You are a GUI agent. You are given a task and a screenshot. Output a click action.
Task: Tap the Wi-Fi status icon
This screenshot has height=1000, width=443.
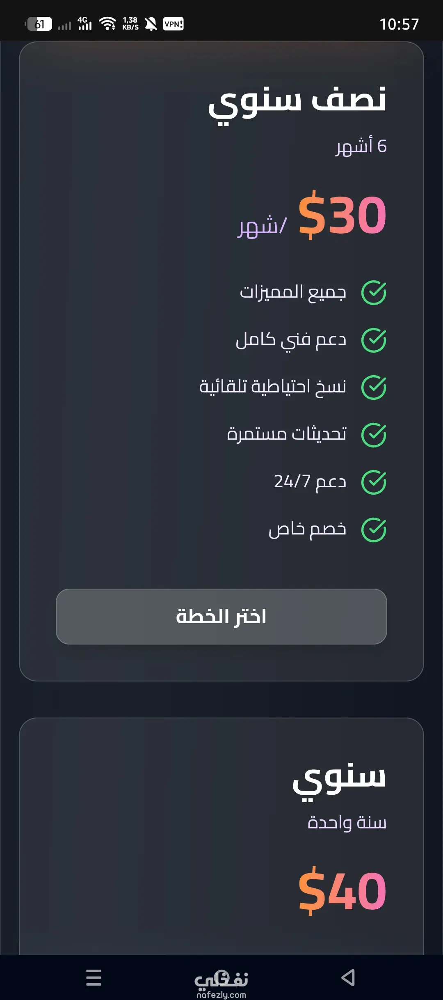pos(107,24)
